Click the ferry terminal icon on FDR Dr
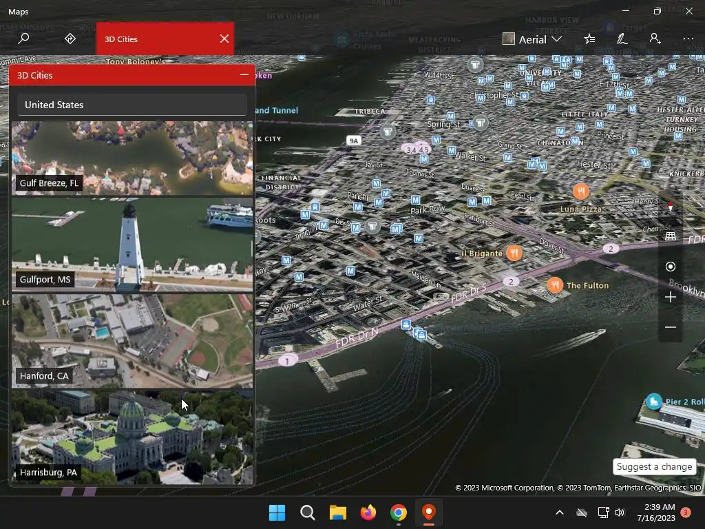705x529 pixels. click(406, 324)
